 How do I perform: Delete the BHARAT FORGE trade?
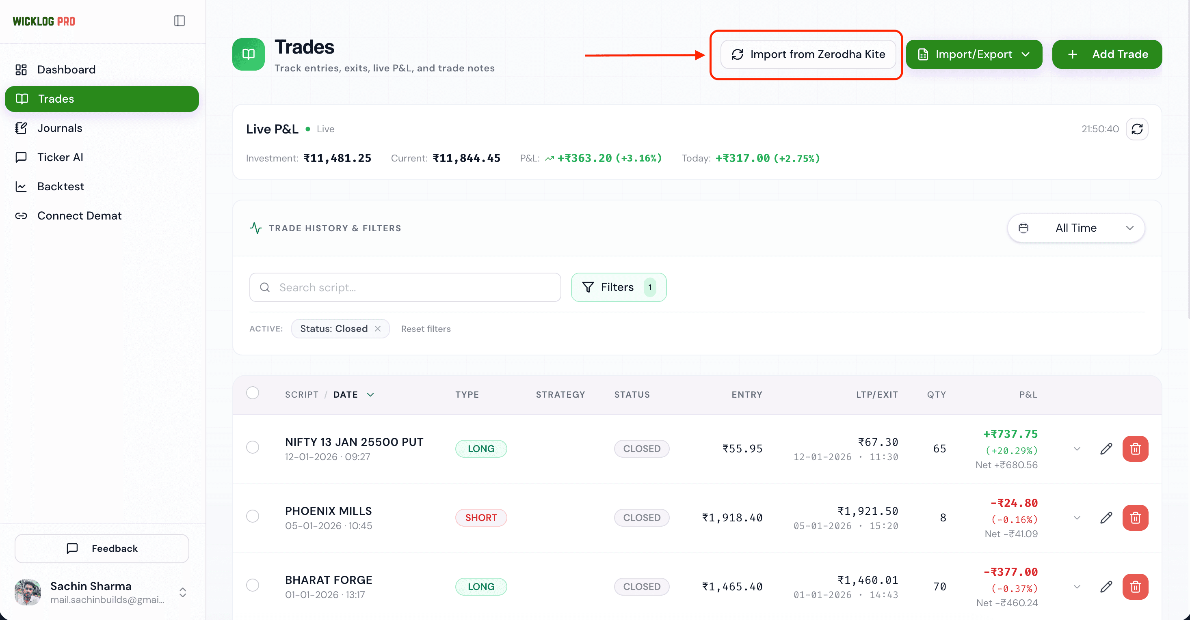coord(1135,586)
